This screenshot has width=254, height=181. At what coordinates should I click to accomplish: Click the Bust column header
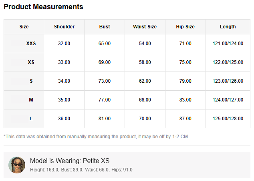click(105, 27)
